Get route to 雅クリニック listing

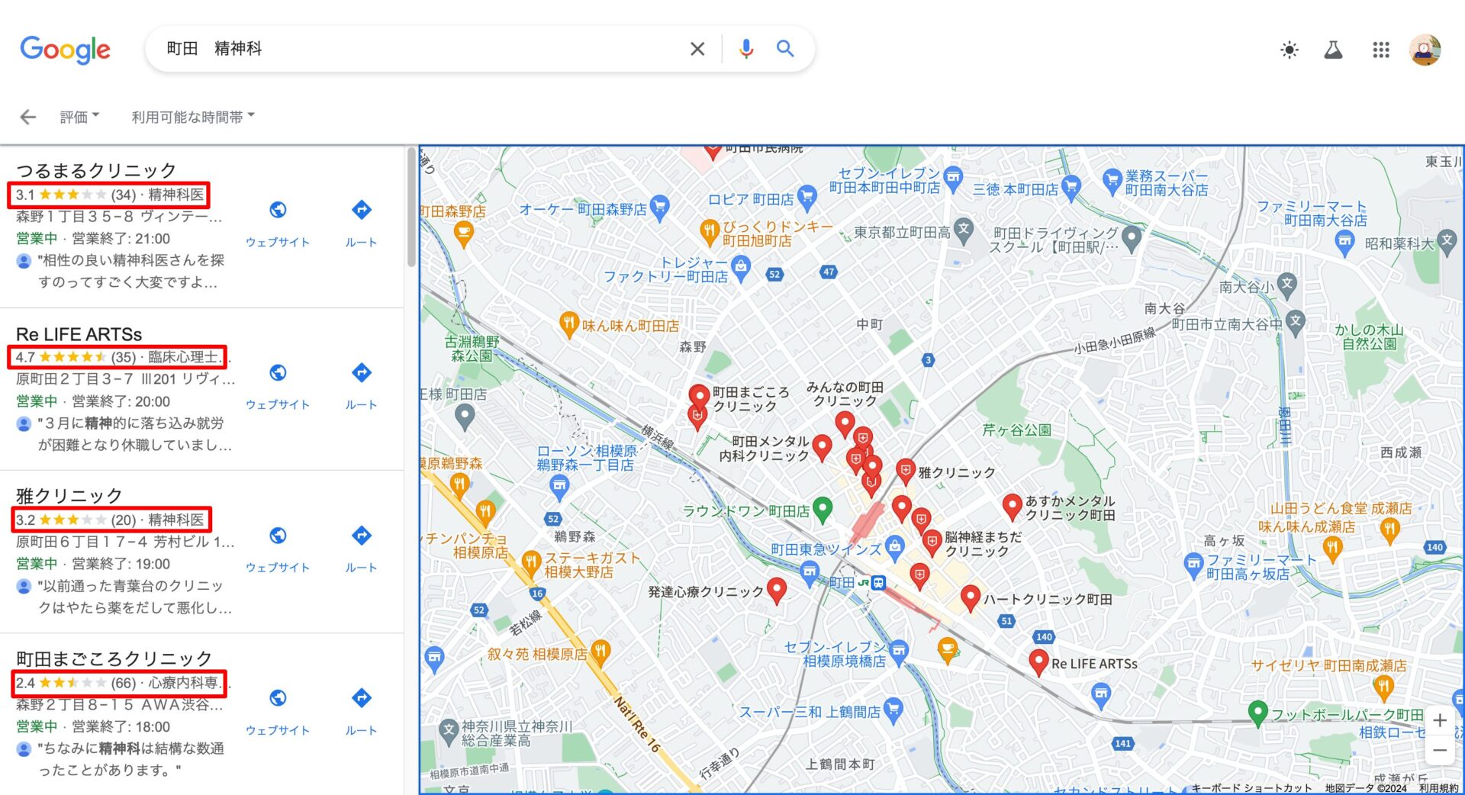tap(361, 548)
